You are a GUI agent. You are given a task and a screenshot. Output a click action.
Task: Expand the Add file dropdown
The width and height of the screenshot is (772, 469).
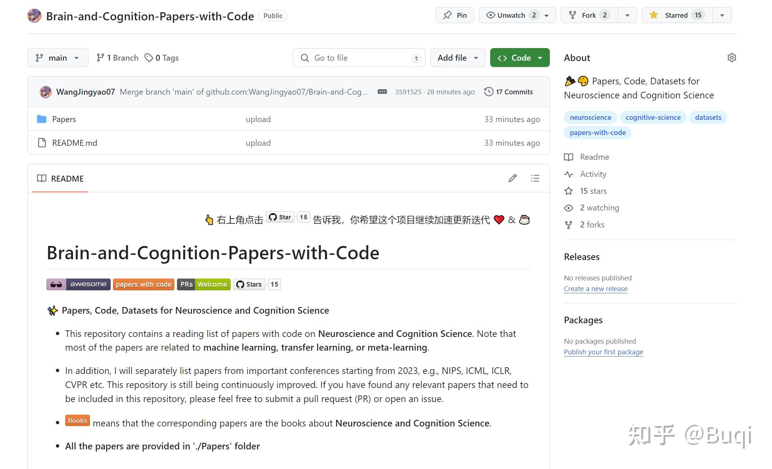pyautogui.click(x=458, y=58)
